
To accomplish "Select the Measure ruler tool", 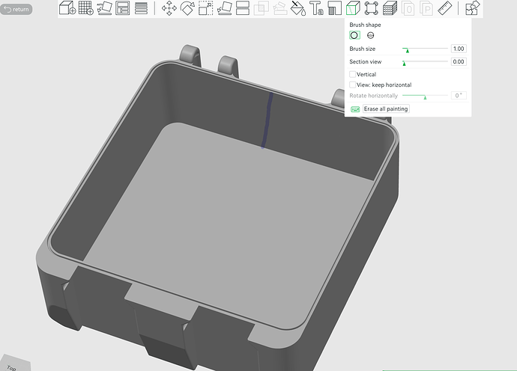I will [444, 8].
